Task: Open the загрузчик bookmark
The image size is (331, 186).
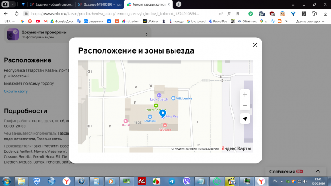Action: 94,21
